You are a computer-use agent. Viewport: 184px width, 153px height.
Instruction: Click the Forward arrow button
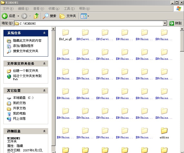(x=24, y=16)
